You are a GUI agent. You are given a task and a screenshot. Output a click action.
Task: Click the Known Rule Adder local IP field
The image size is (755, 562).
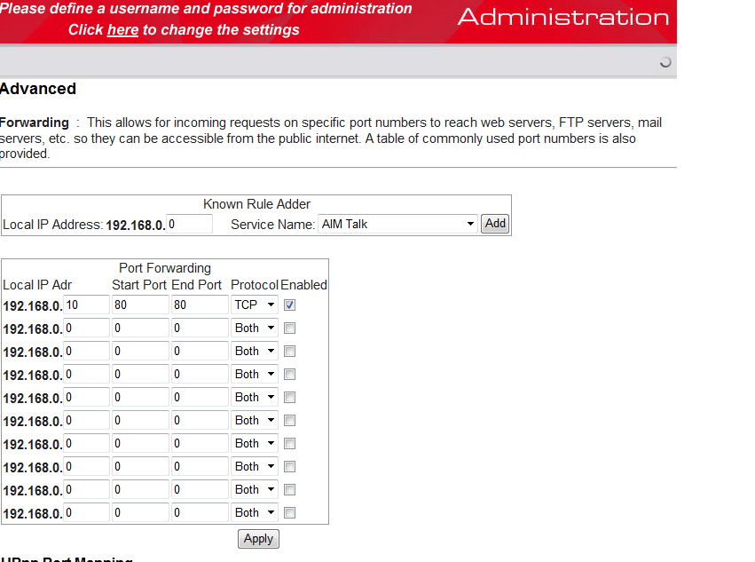[189, 225]
